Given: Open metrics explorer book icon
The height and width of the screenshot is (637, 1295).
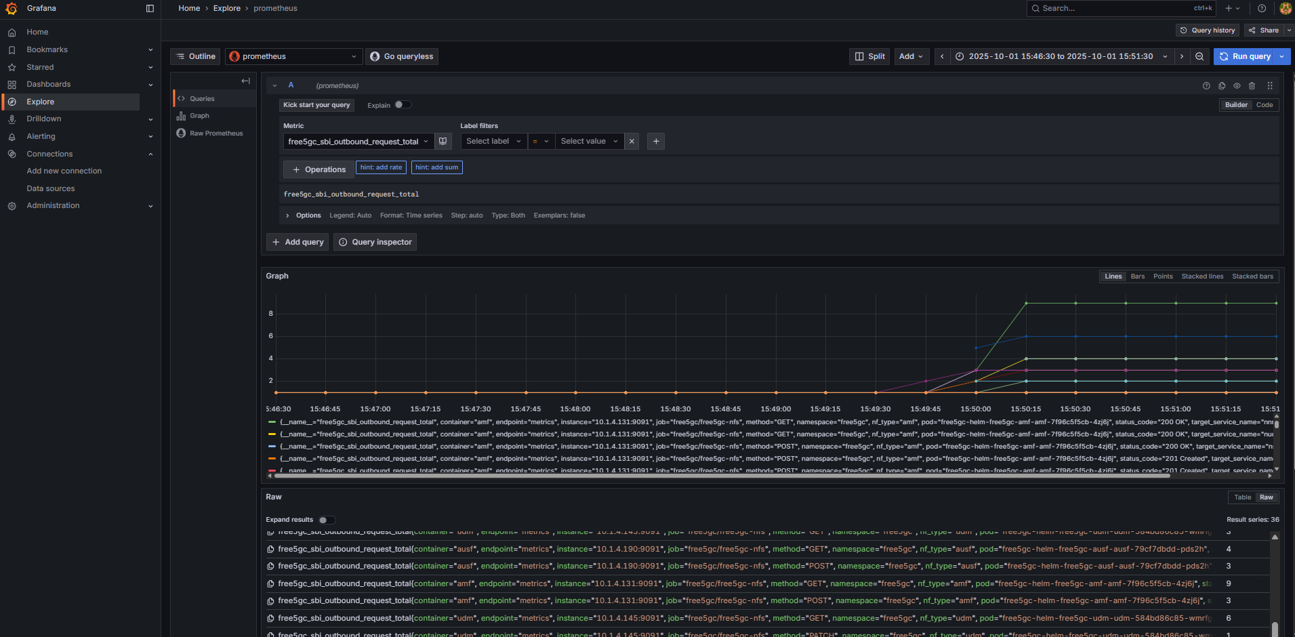Looking at the screenshot, I should [x=443, y=142].
